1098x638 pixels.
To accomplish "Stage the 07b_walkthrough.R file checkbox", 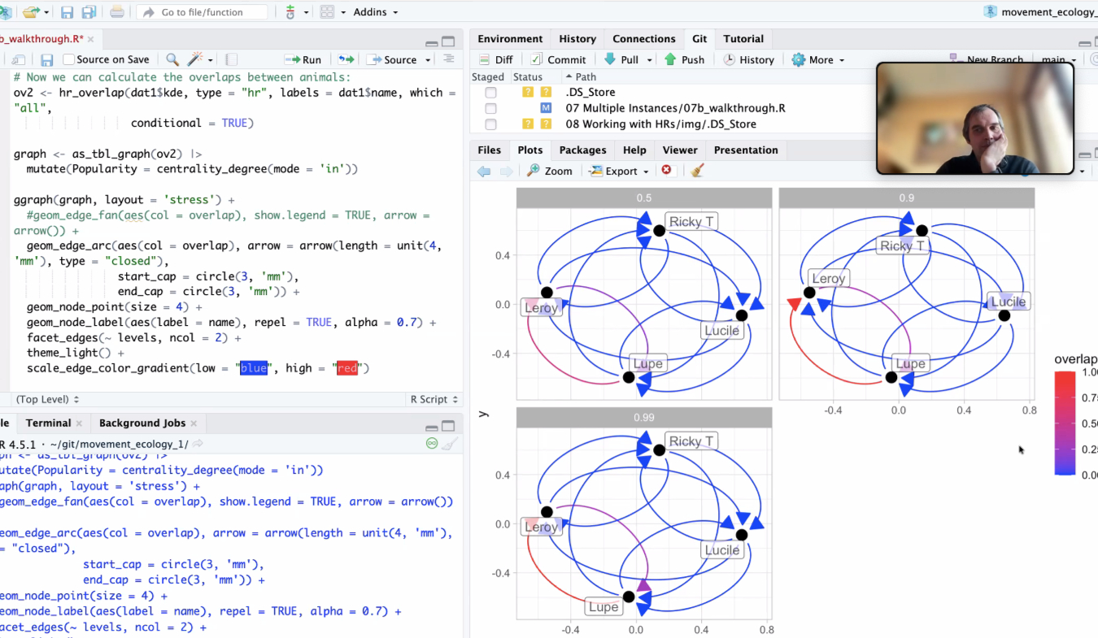I will click(x=490, y=108).
